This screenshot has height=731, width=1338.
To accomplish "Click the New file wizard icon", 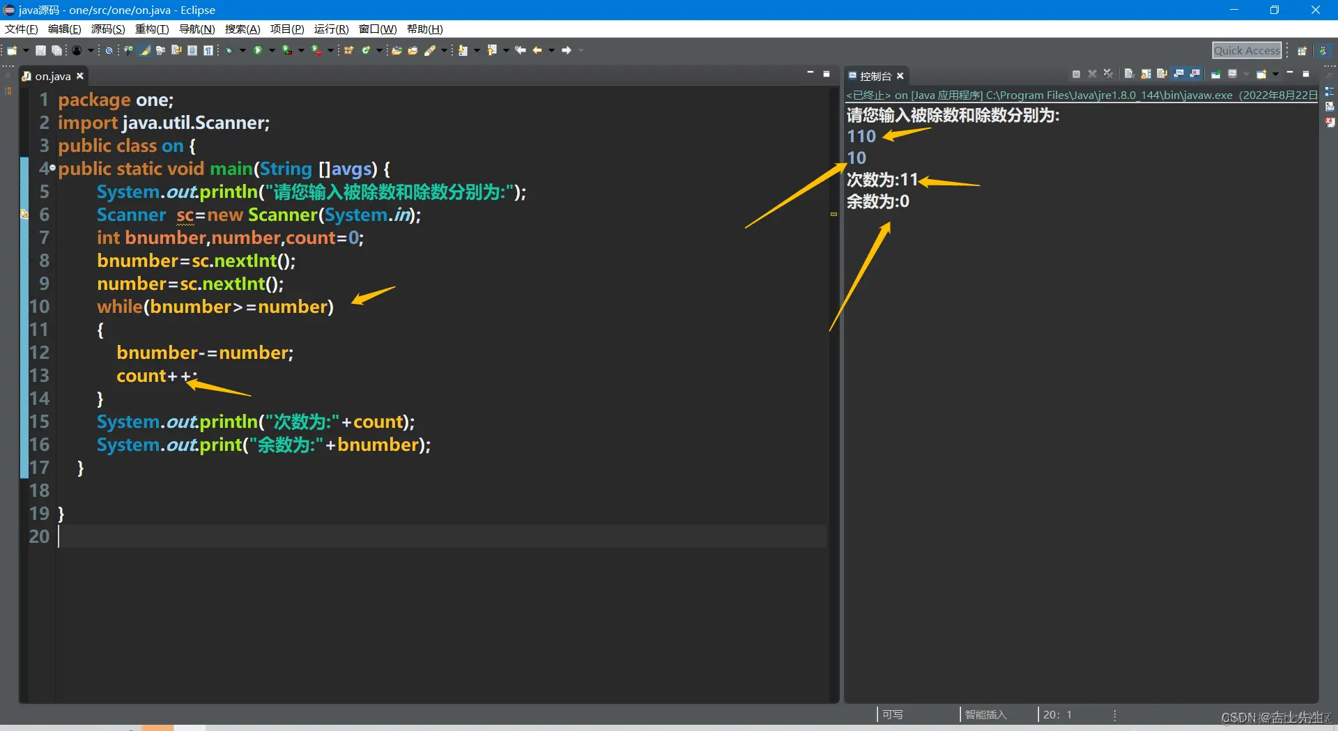I will [x=12, y=50].
